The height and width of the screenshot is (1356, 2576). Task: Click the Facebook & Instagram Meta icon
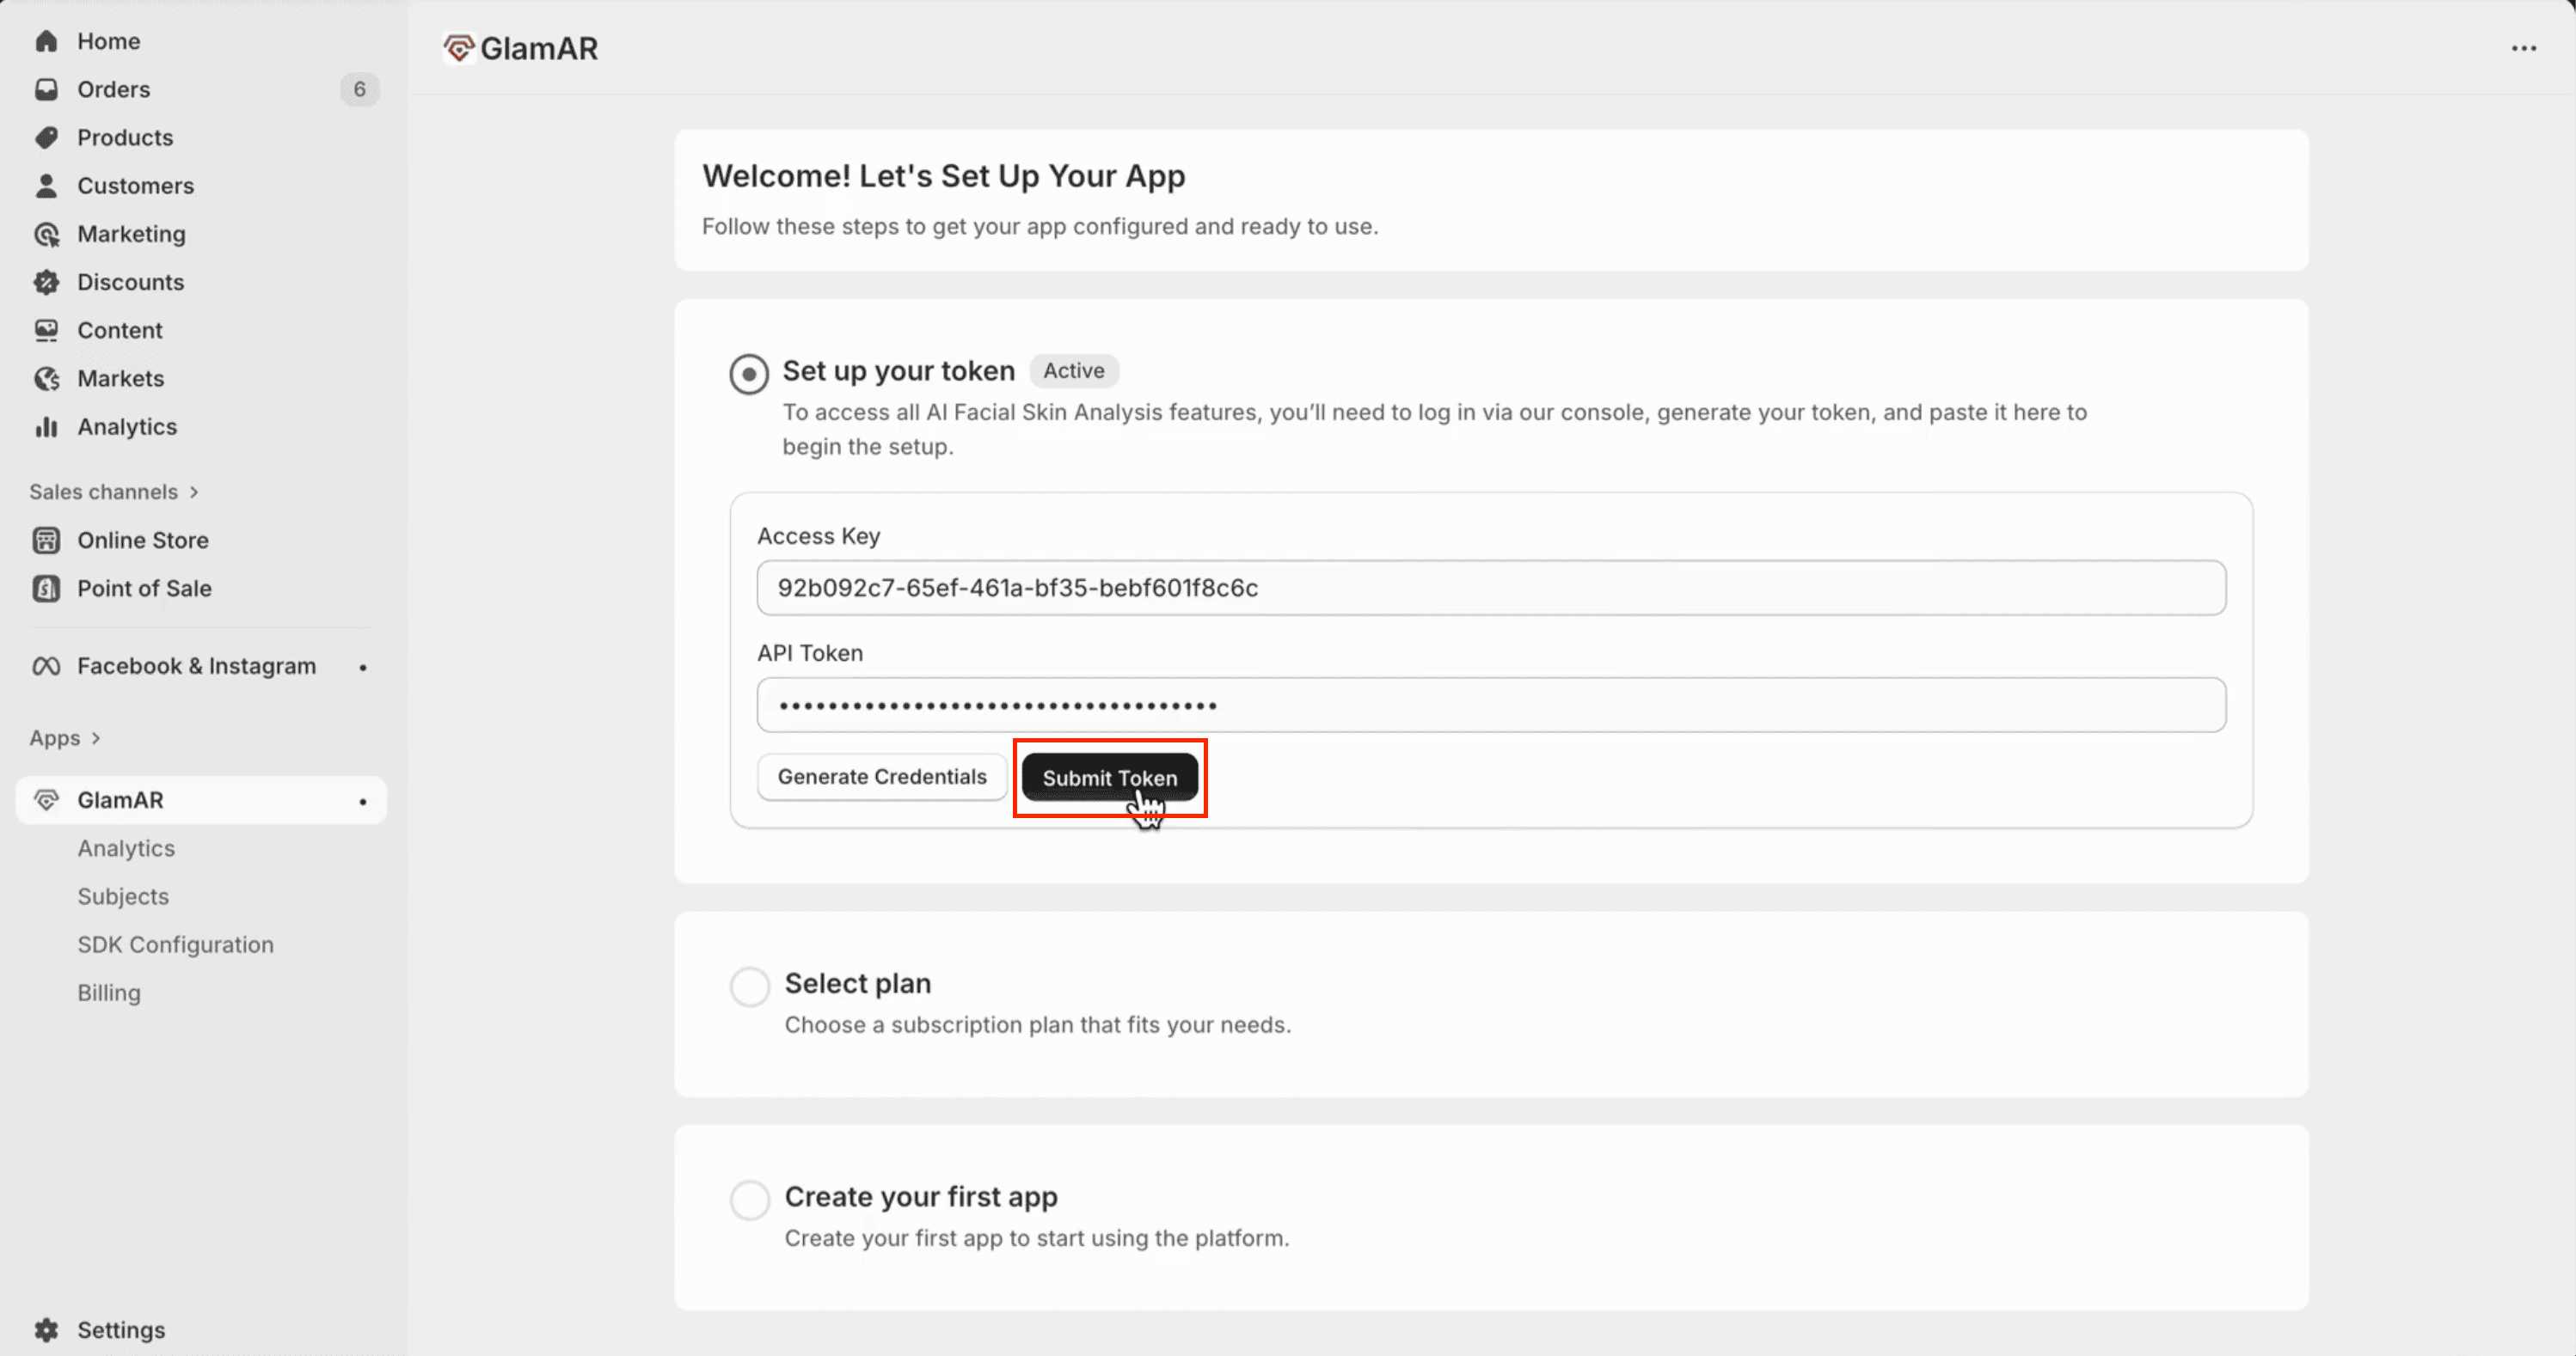(x=46, y=667)
